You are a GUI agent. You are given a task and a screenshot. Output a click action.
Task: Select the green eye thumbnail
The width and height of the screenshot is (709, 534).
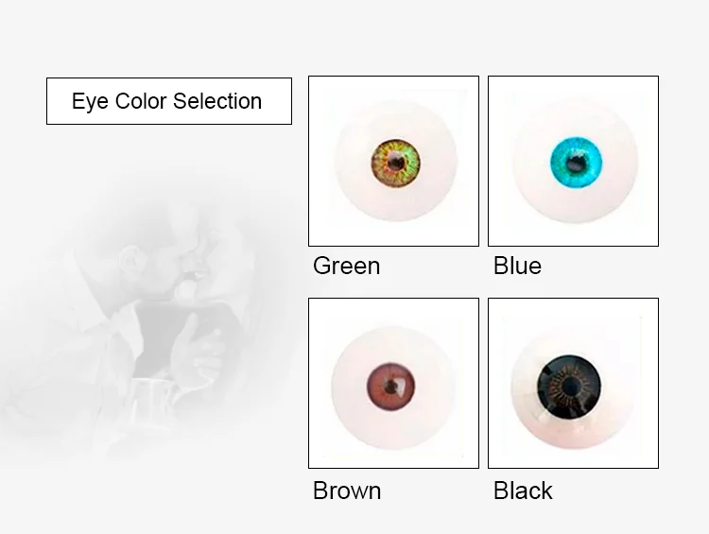coord(393,161)
